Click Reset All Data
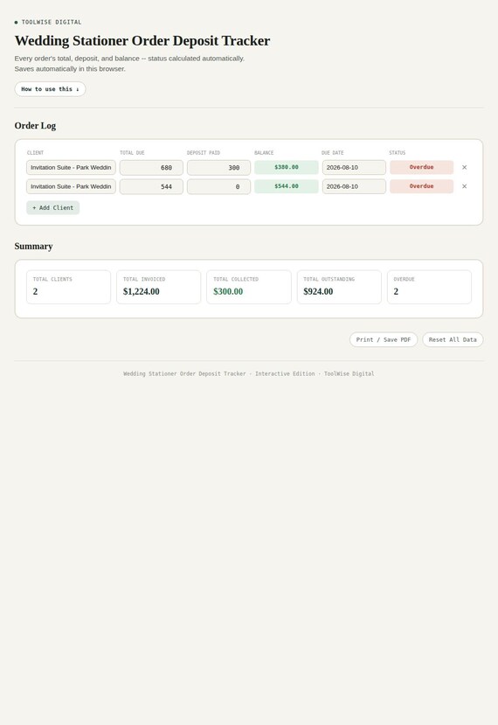Screen dimensions: 498x725 tap(453, 339)
